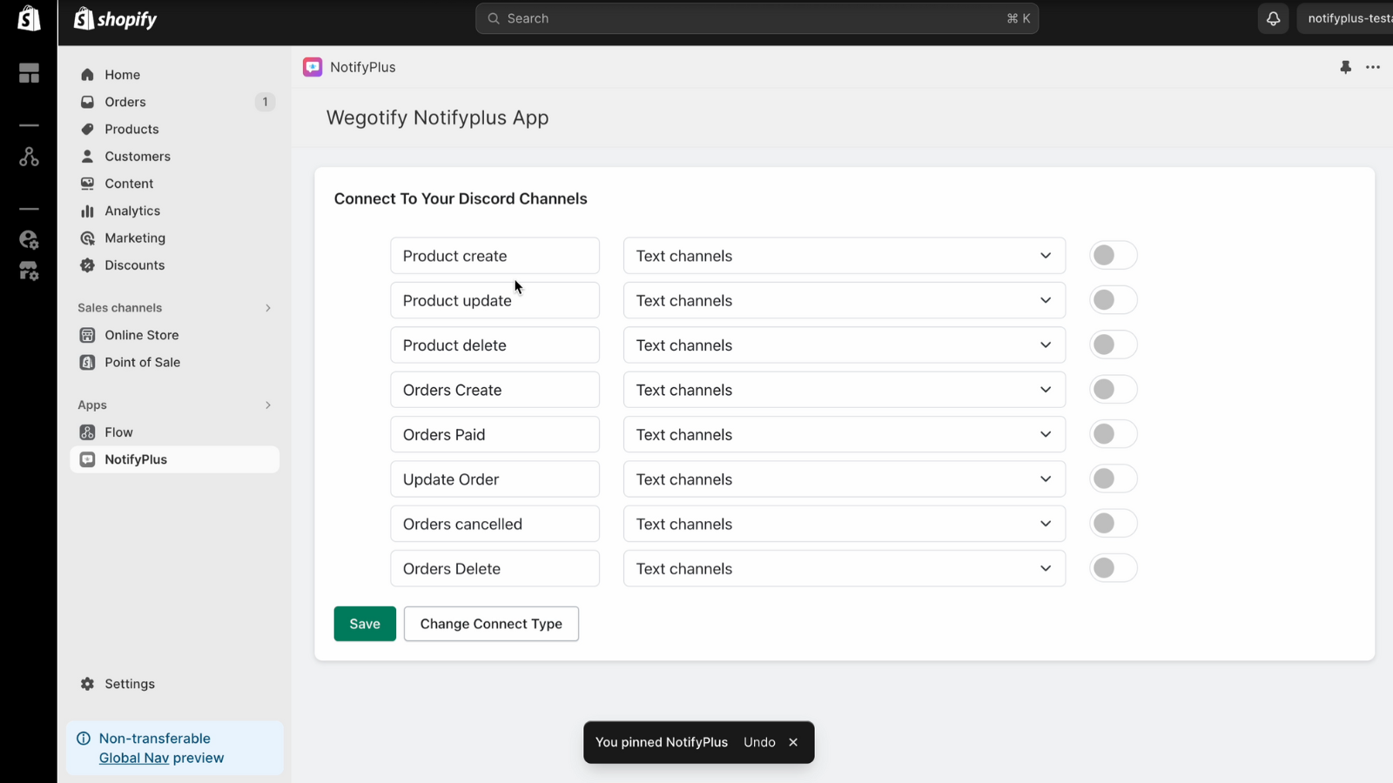This screenshot has height=783, width=1393.
Task: Click the shopify wordmark logo in the top bar
Action: tap(115, 18)
